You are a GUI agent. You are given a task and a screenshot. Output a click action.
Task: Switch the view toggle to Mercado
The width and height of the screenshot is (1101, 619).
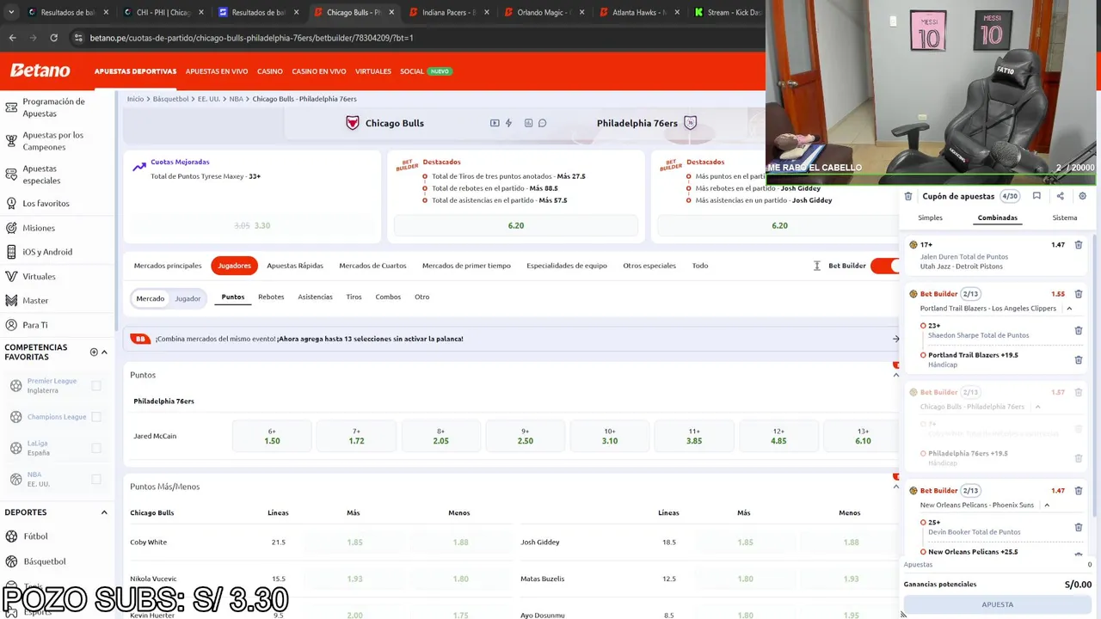150,298
